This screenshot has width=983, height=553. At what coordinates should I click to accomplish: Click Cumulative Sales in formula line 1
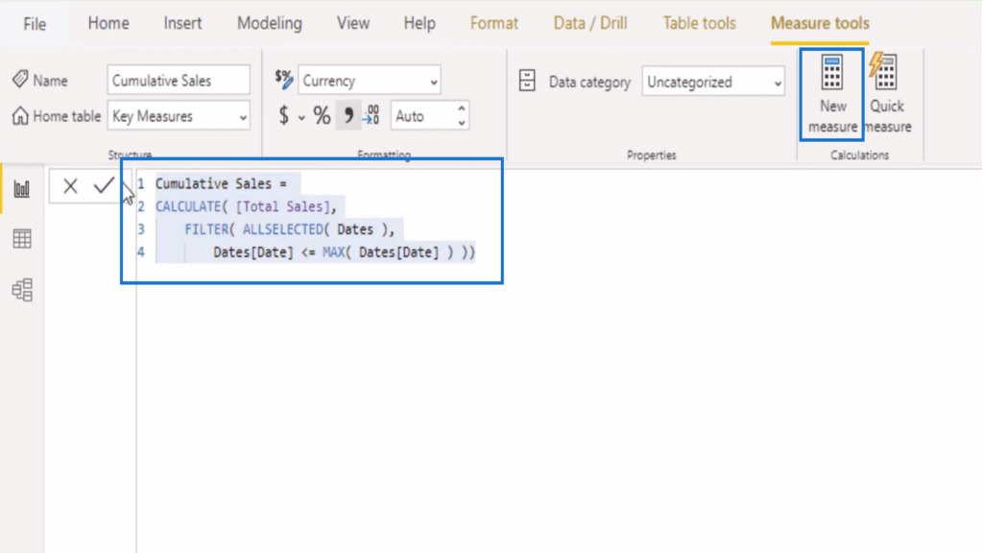pyautogui.click(x=213, y=183)
